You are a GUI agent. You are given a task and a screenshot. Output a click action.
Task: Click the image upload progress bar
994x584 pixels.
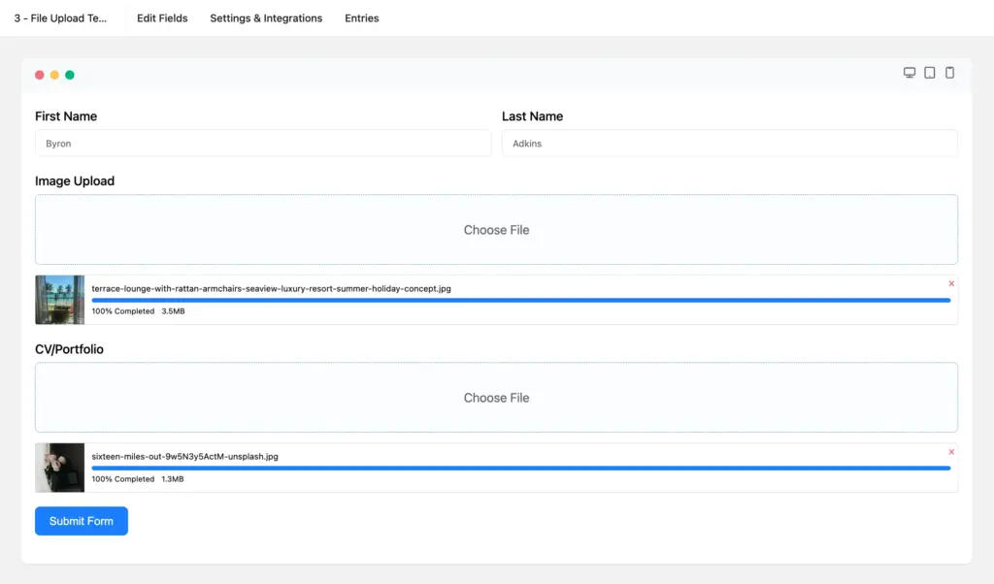pyautogui.click(x=521, y=300)
